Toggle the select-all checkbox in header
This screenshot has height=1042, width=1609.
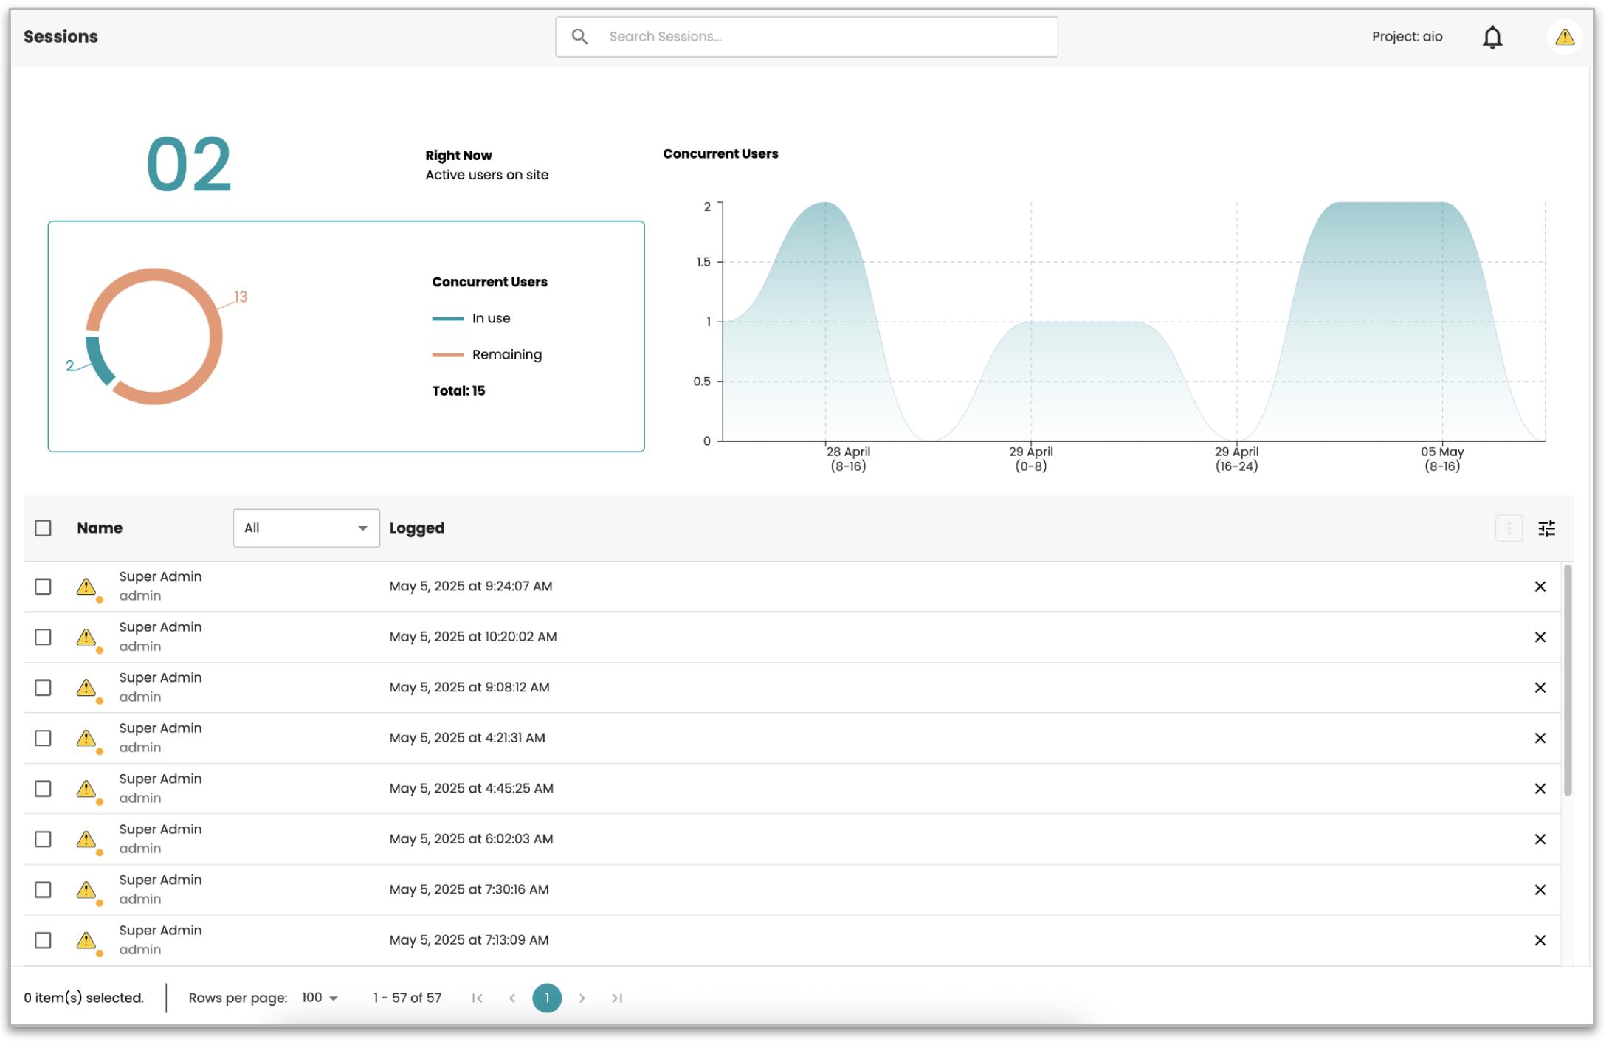tap(43, 528)
